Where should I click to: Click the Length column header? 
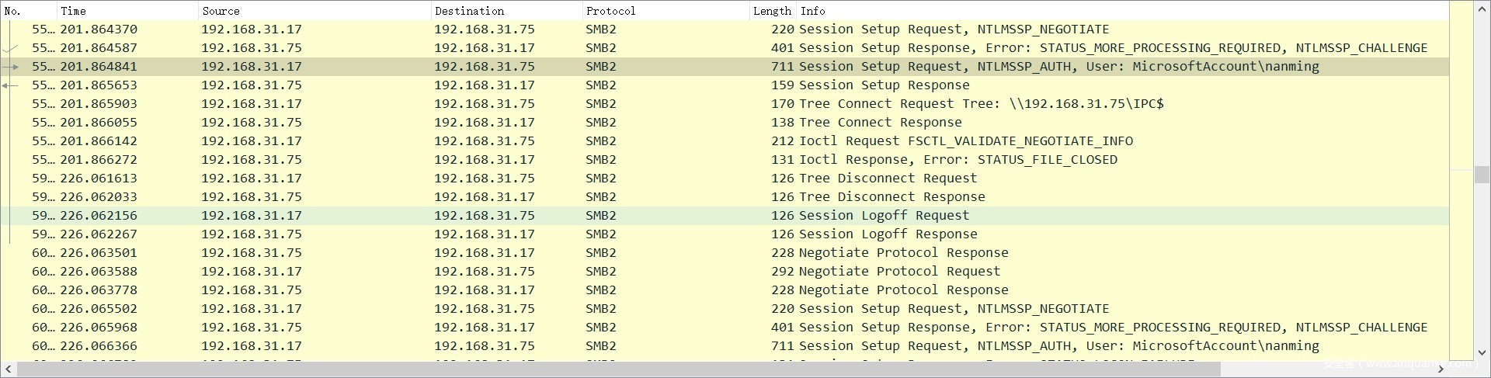click(771, 11)
